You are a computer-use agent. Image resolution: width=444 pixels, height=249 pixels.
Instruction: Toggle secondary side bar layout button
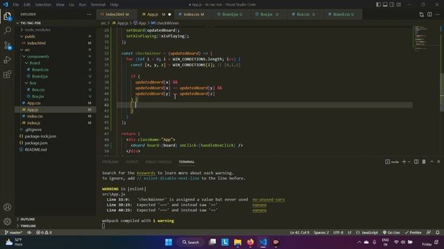[x=392, y=5]
